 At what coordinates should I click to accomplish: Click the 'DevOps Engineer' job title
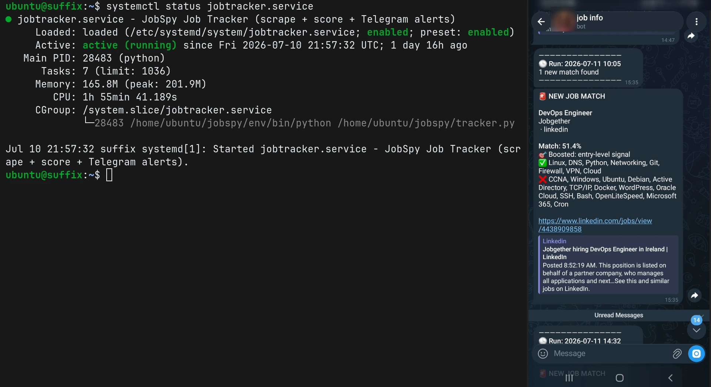565,113
